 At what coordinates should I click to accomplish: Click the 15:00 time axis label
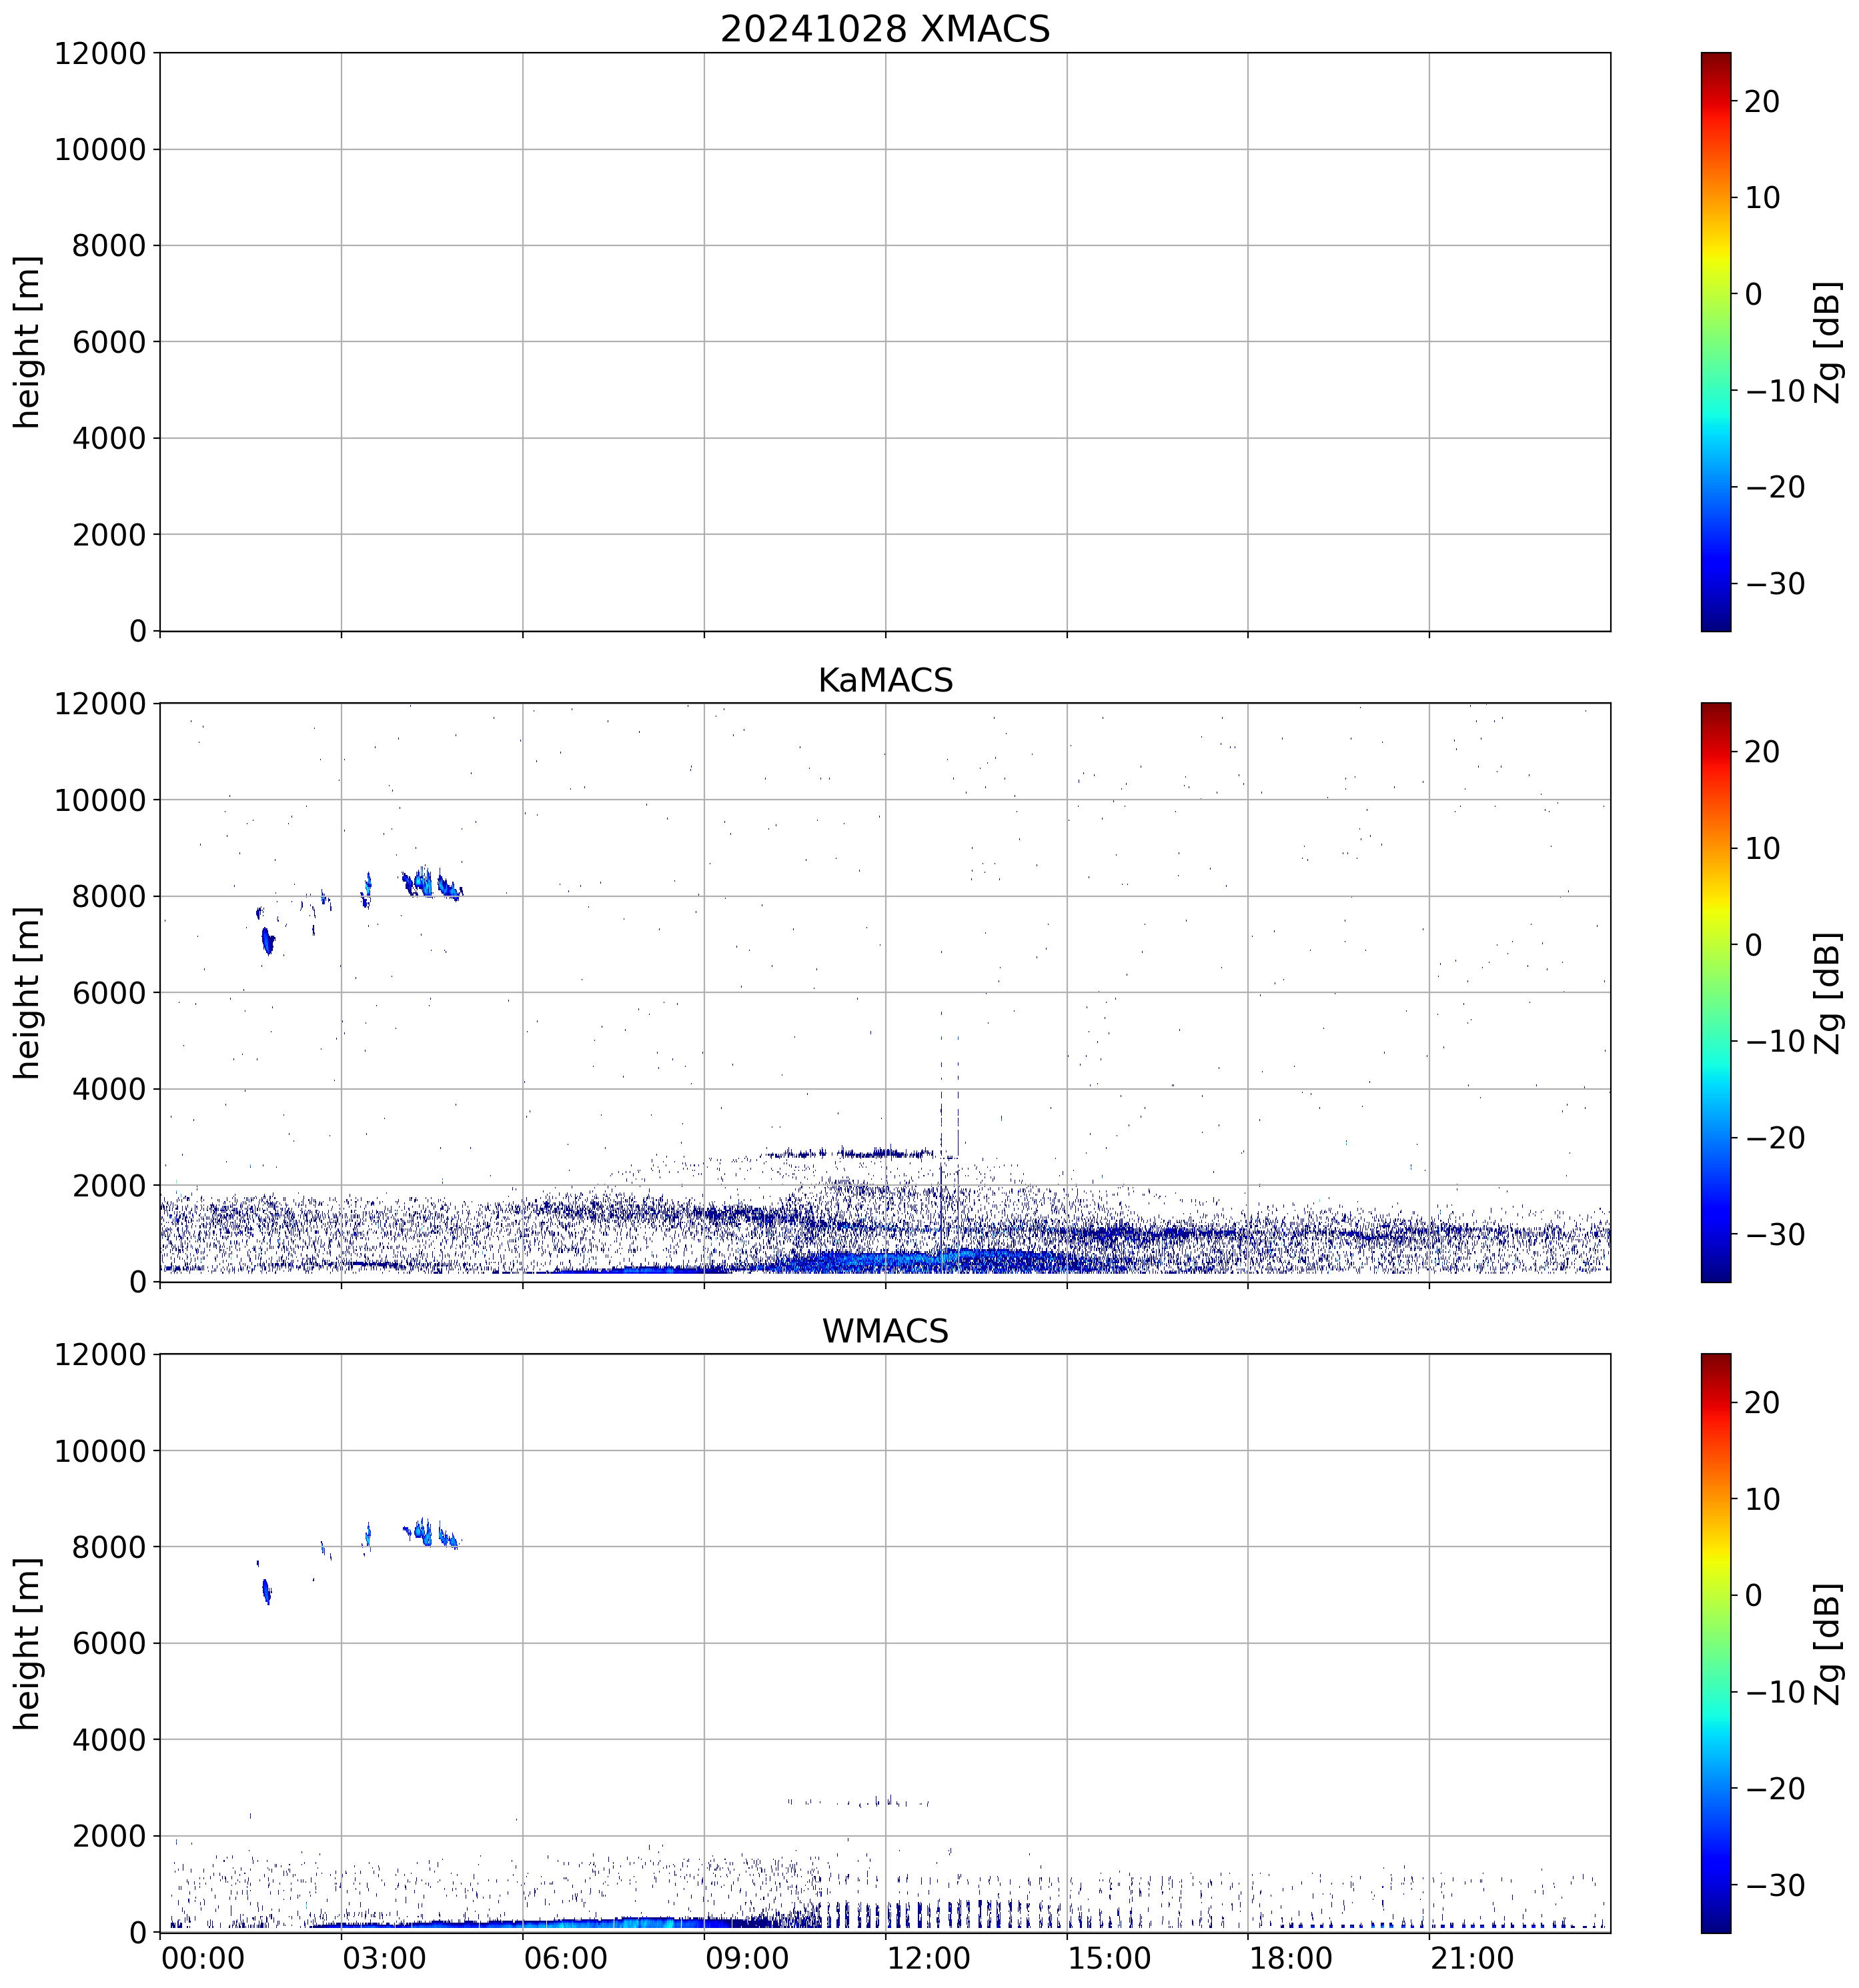(1109, 1958)
